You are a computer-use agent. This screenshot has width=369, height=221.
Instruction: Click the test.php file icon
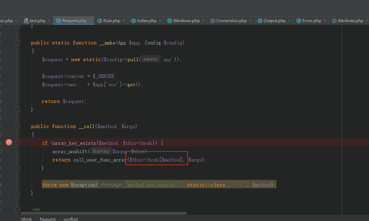(26, 21)
